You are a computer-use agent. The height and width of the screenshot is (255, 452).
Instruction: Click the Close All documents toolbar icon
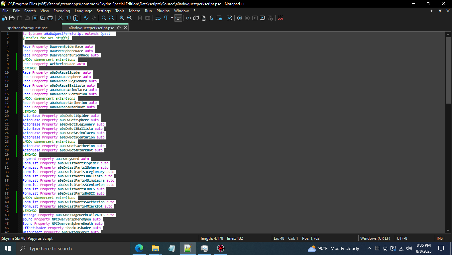pos(43,18)
